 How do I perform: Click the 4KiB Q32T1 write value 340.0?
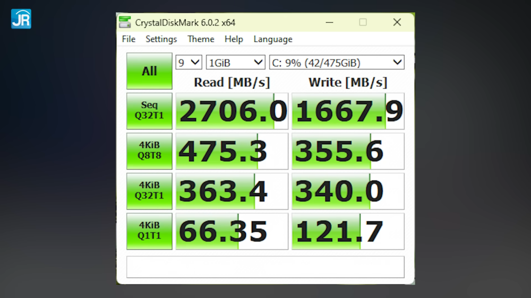tap(348, 191)
